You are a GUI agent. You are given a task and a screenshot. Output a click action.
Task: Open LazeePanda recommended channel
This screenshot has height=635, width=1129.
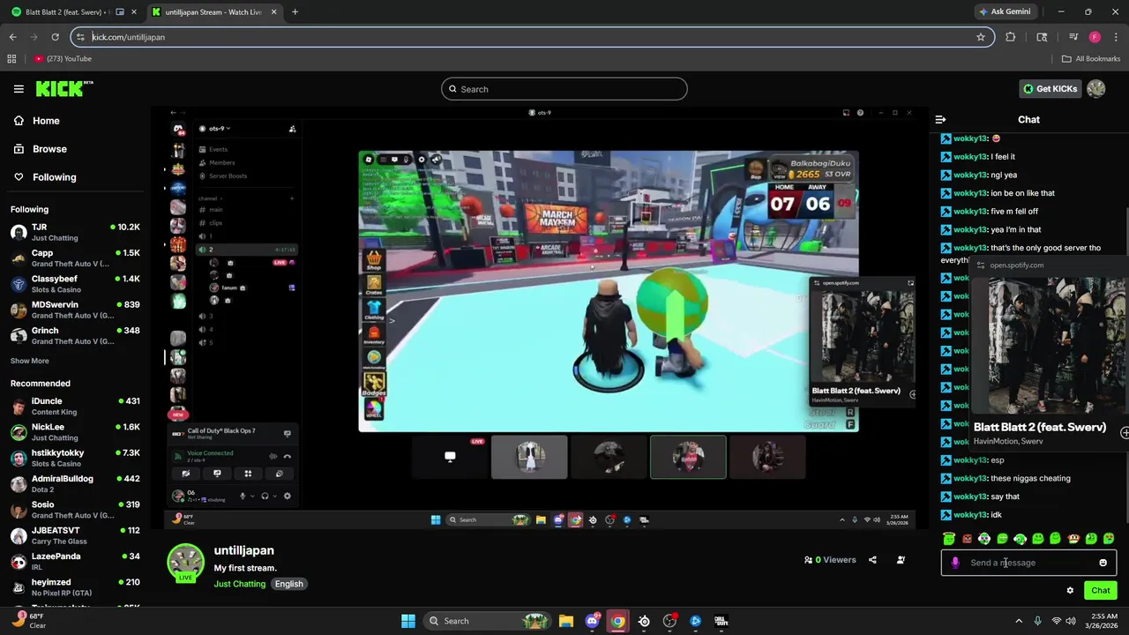click(75, 561)
